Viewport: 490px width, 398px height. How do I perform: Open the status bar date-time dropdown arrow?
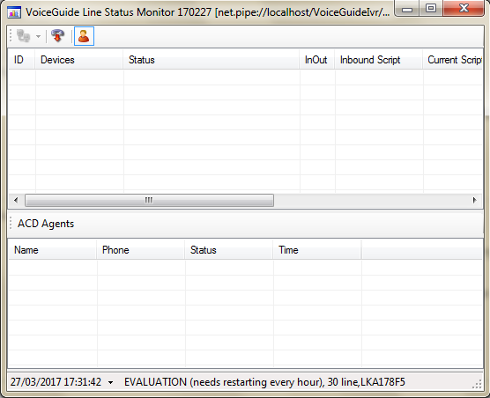(x=110, y=382)
